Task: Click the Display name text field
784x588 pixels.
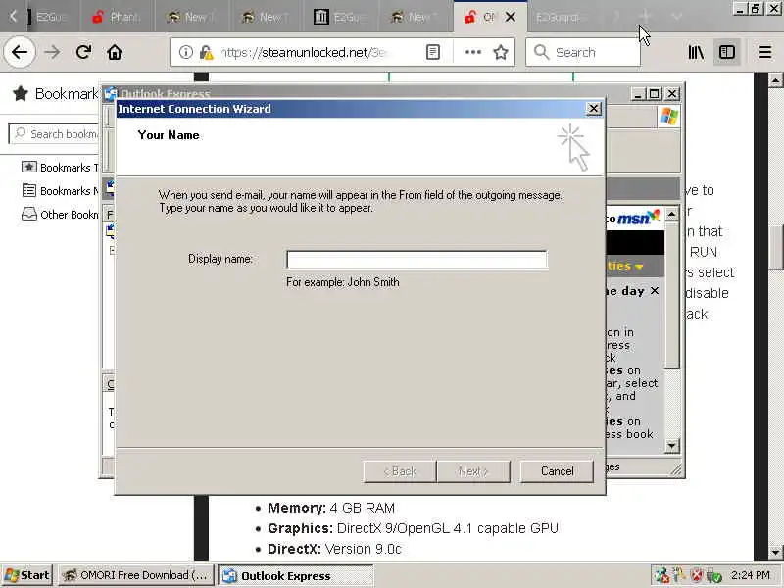Action: (x=416, y=260)
